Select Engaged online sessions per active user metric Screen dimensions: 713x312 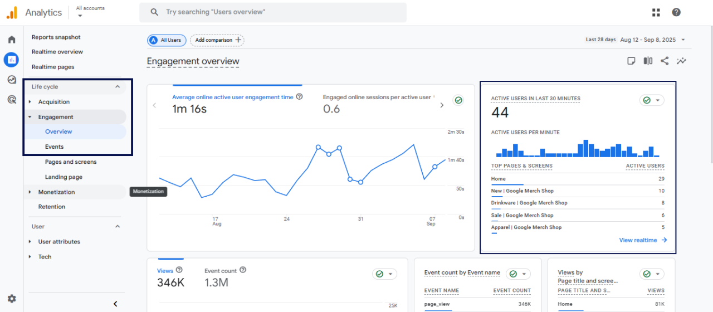click(377, 97)
